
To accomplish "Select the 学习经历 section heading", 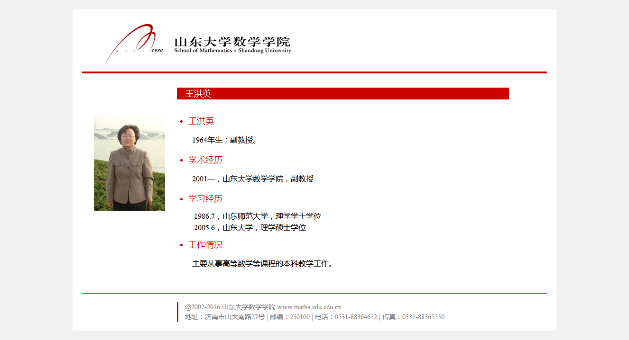I will (x=205, y=199).
